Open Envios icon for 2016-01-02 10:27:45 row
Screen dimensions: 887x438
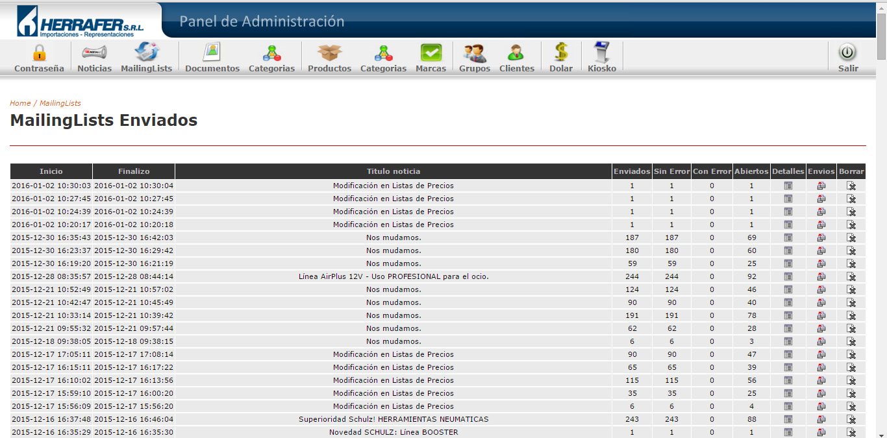[x=821, y=199]
